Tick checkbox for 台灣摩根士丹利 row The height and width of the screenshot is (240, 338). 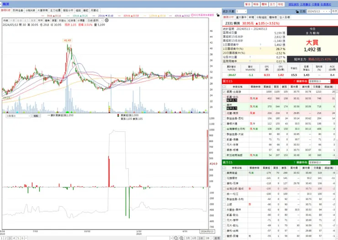point(224,129)
